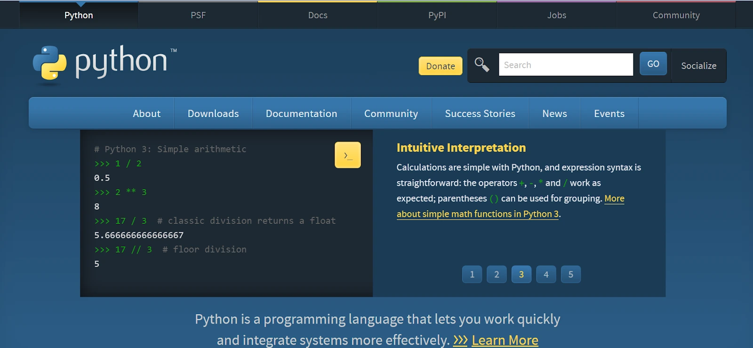Open the Python top tab
Viewport: 753px width, 348px height.
79,15
